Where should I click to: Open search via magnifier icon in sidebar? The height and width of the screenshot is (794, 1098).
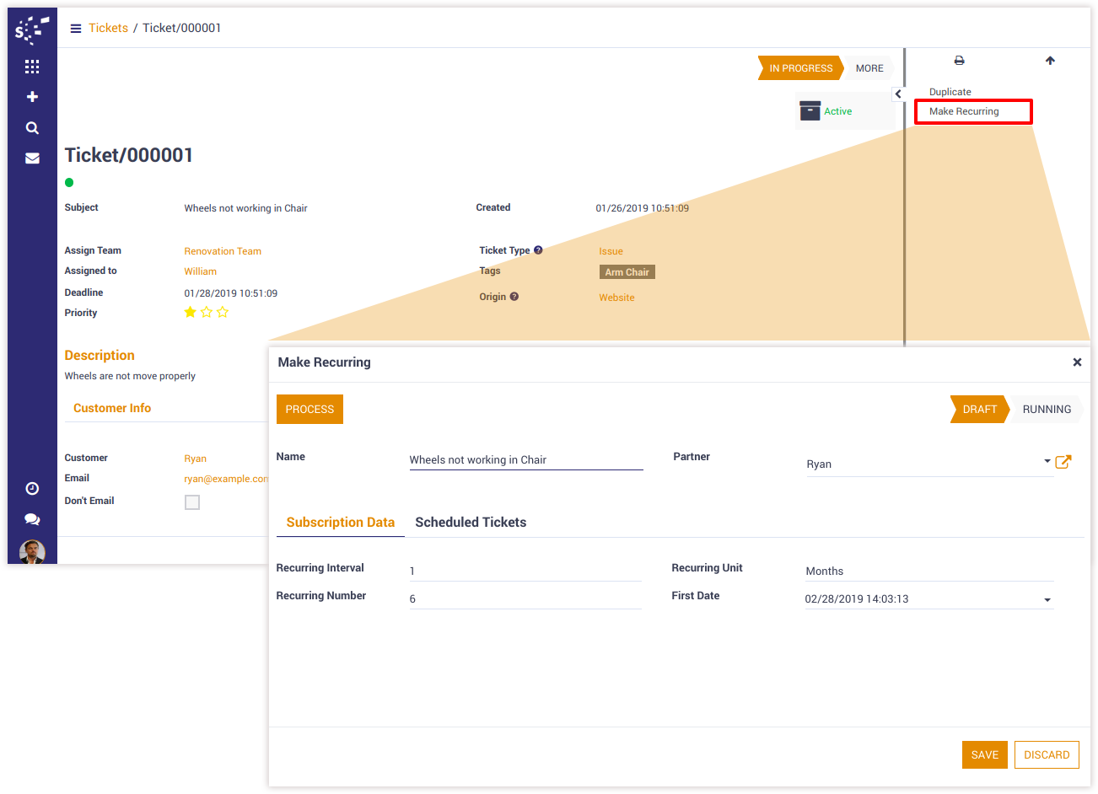point(32,128)
